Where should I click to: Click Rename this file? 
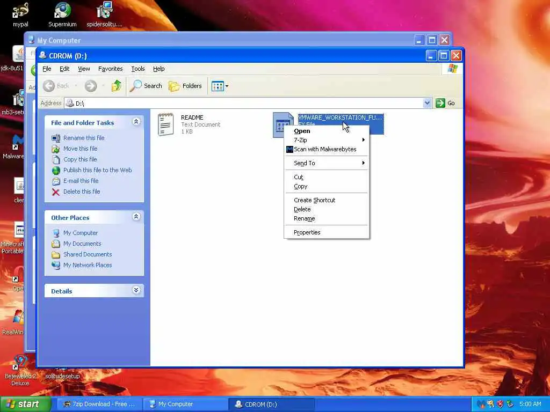[x=84, y=138]
